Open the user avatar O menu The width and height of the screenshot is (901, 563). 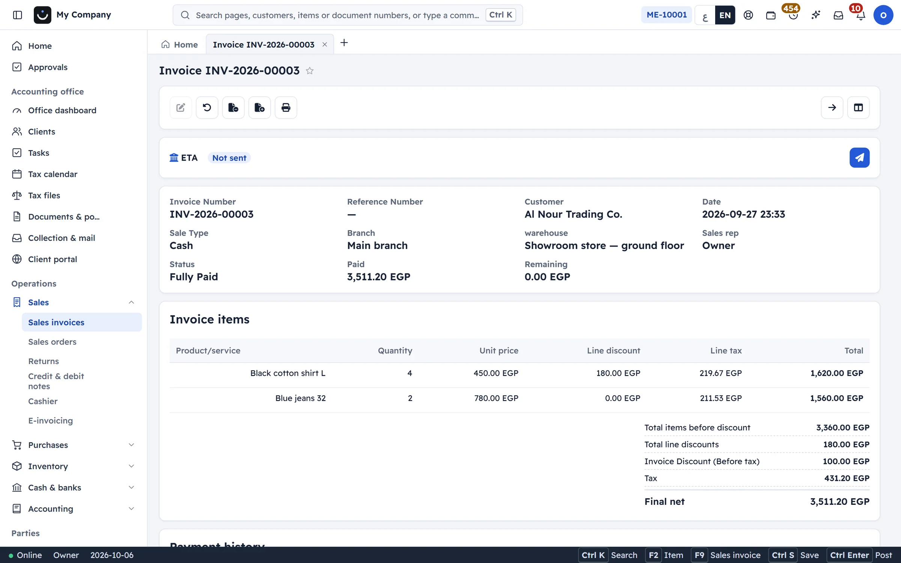click(883, 15)
